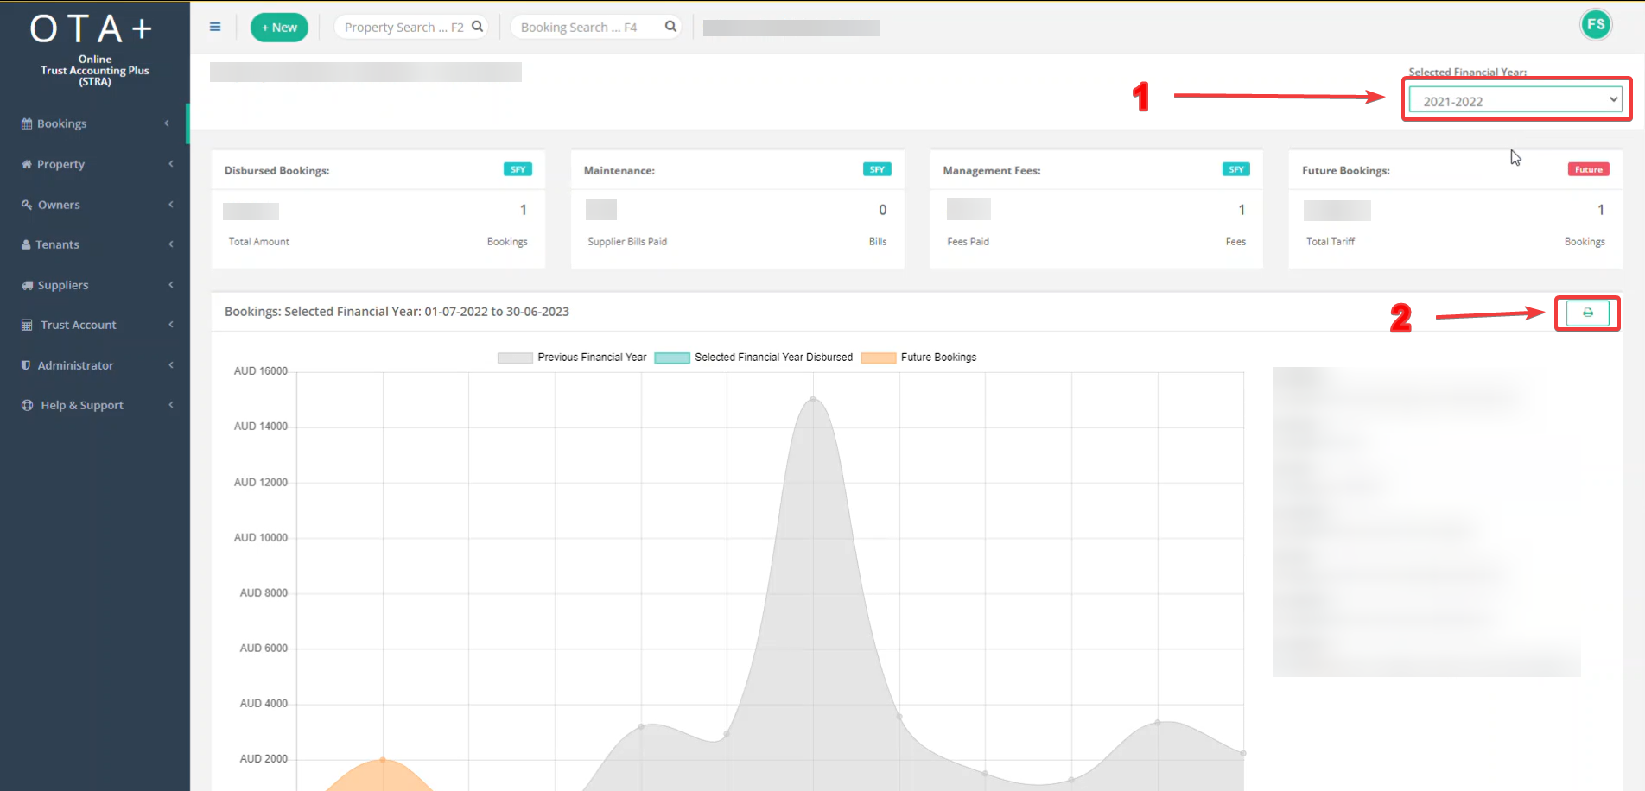Open the Selected Financial Year dropdown
Screen dimensions: 1645x791
coord(1515,100)
